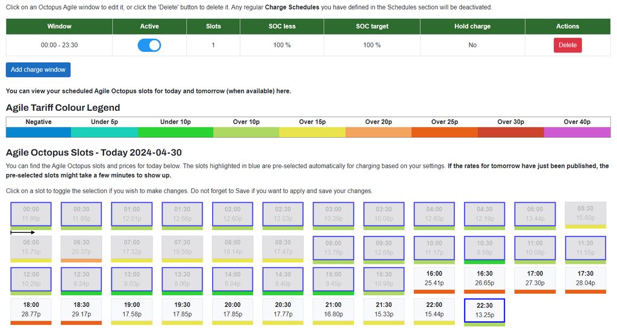The image size is (617, 328).
Task: Click the SOC target column header
Action: pos(371,26)
